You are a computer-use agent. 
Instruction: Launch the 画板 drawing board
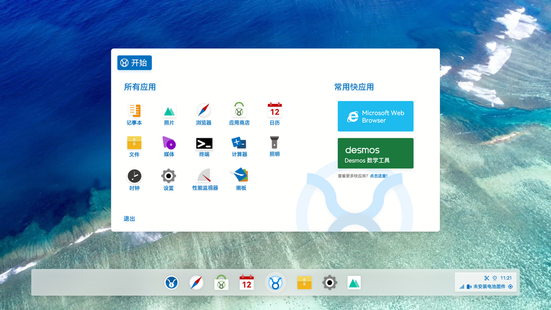click(238, 178)
